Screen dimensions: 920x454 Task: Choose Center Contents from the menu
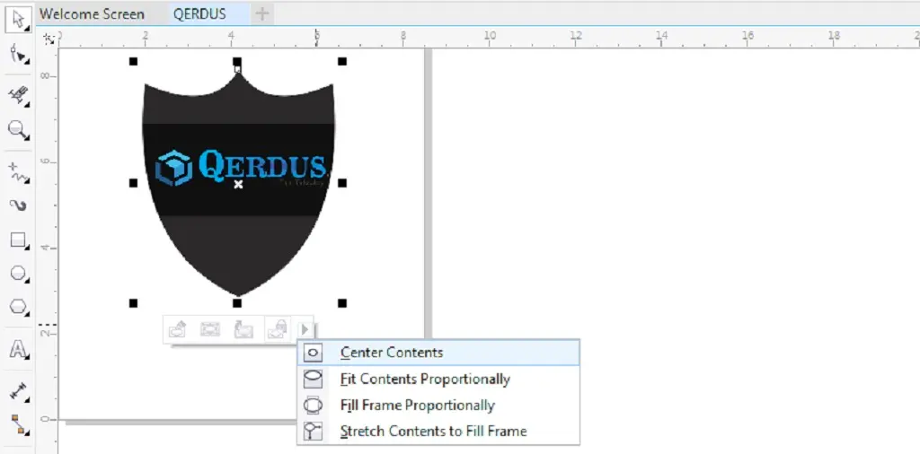[438, 353]
